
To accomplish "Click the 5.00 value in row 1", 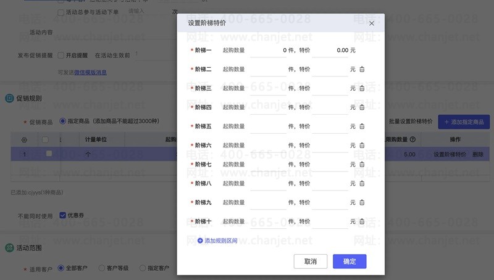I will click(x=409, y=154).
